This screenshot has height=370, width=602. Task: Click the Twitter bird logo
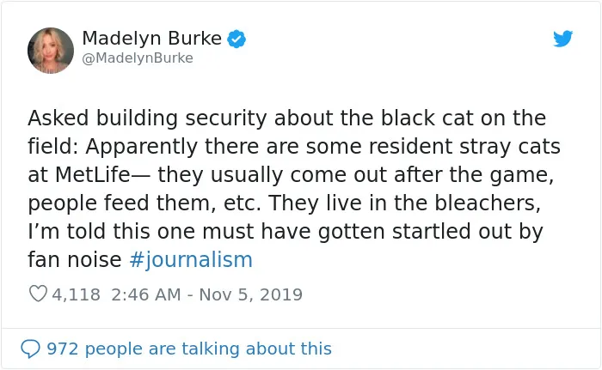pyautogui.click(x=562, y=39)
